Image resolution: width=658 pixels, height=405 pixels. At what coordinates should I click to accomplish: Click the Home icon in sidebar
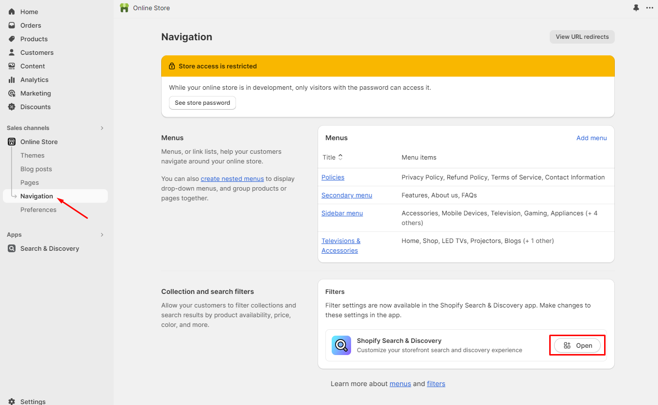[x=12, y=12]
